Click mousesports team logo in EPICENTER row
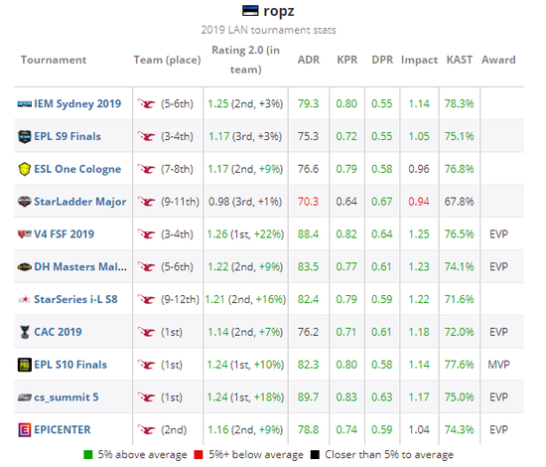 146,429
